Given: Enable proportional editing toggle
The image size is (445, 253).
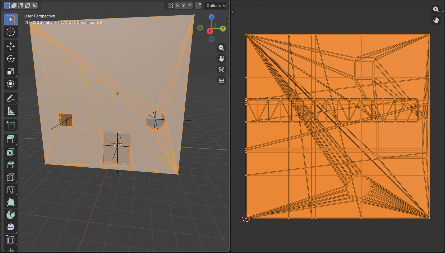Looking at the screenshot, I should 198,5.
